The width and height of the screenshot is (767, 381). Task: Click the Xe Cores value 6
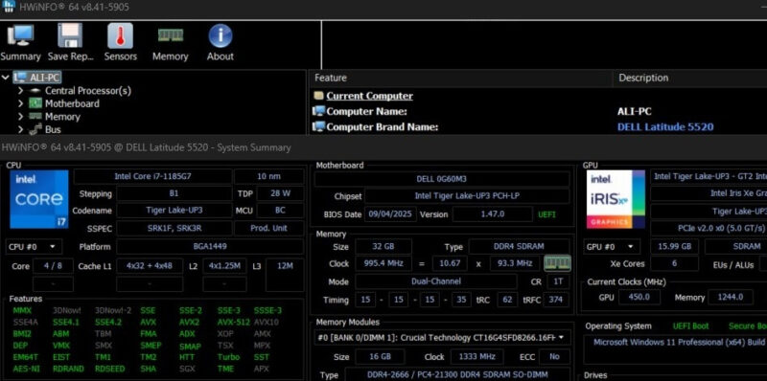pyautogui.click(x=675, y=264)
